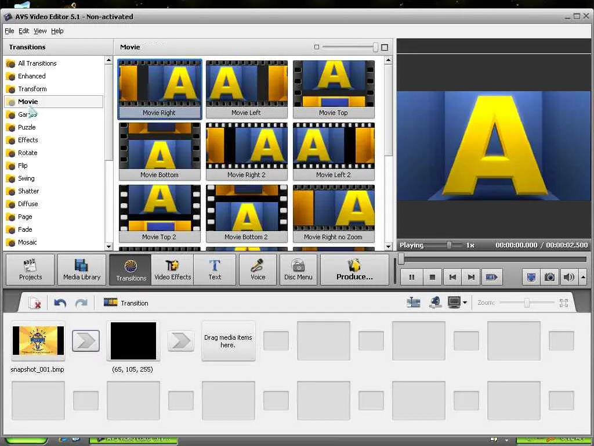
Task: Open the Video Effects panel
Action: point(172,269)
